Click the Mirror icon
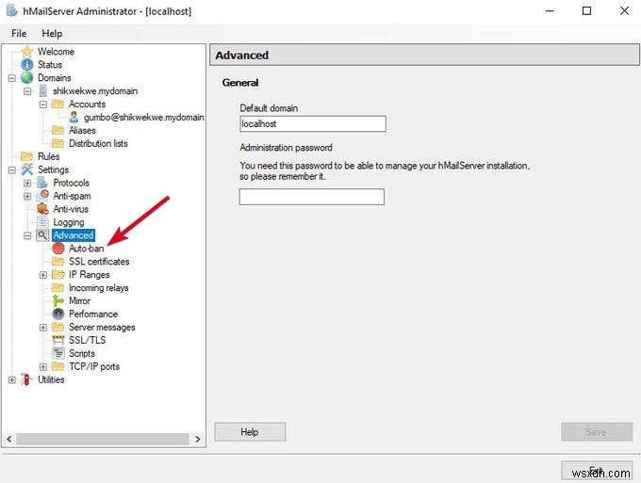This screenshot has height=483, width=641. pos(58,301)
